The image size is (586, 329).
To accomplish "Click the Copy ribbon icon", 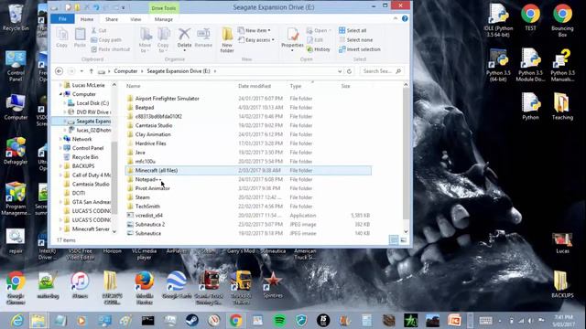I will 61,37.
